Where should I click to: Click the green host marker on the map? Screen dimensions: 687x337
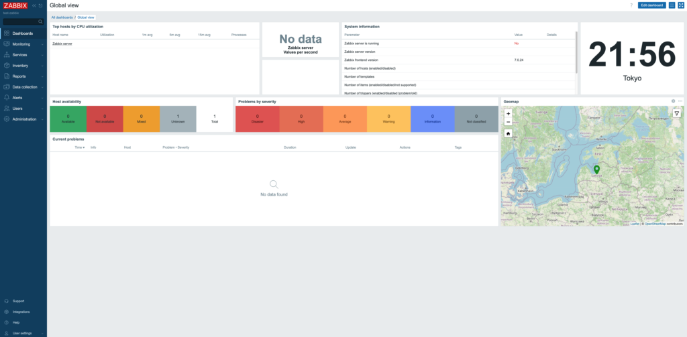coord(597,170)
